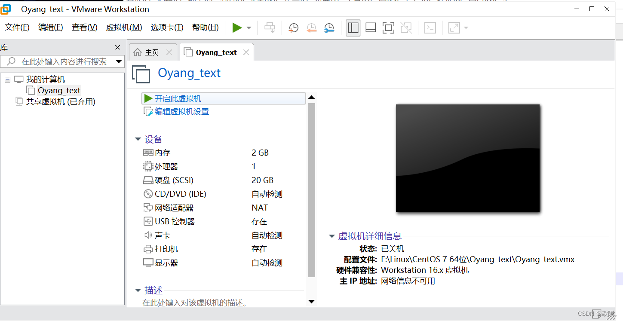Click the device list scroll down arrow
The height and width of the screenshot is (321, 623).
(x=312, y=302)
